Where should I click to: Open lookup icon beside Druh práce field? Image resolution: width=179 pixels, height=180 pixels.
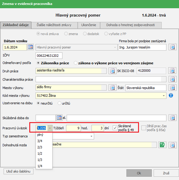click(x=112, y=71)
